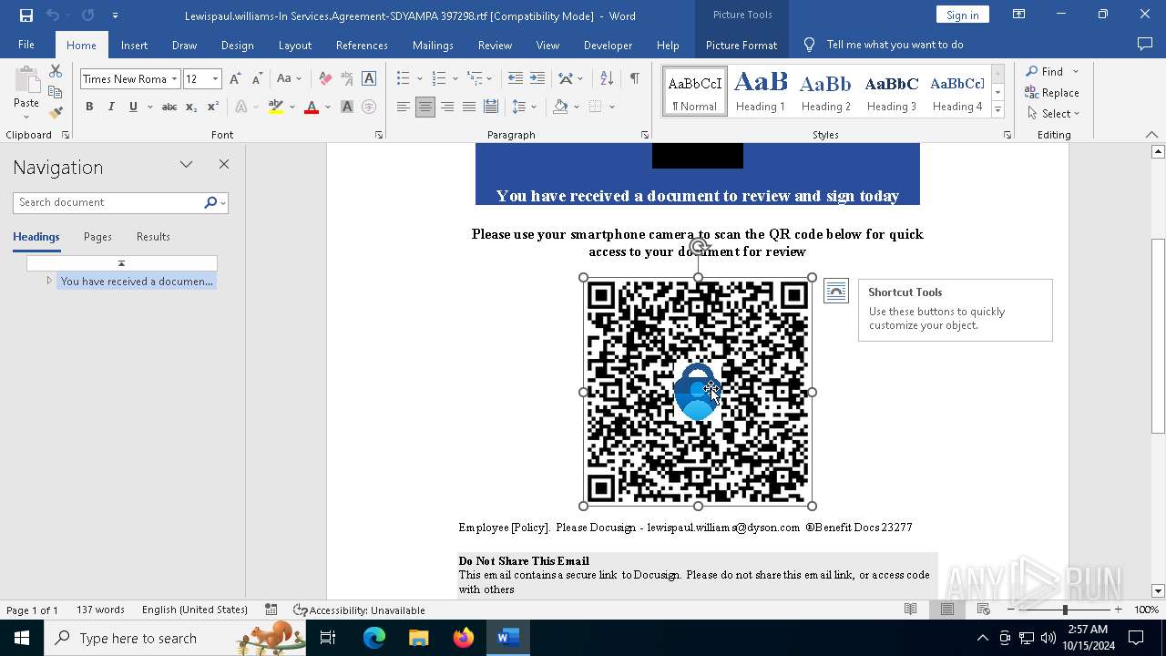Toggle Underline formatting
Viewport: 1166px width, 656px height.
point(133,107)
